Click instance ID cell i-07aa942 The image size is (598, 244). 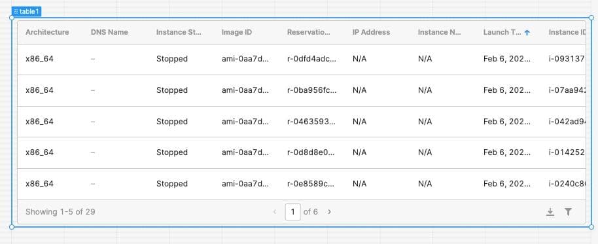pos(567,90)
